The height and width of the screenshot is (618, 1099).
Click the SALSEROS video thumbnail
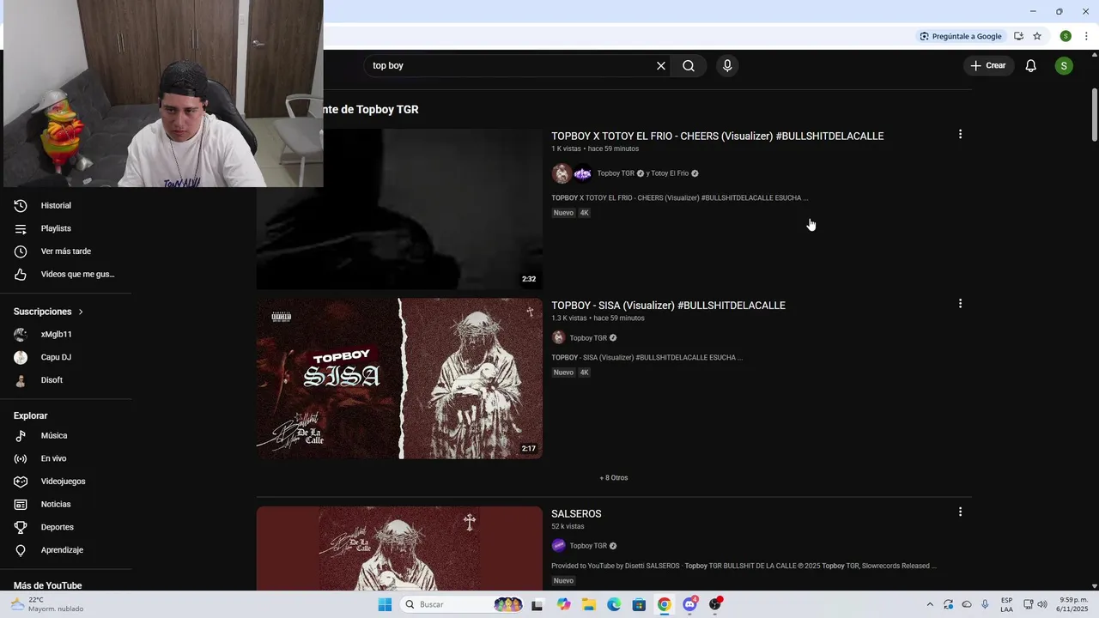(x=399, y=548)
